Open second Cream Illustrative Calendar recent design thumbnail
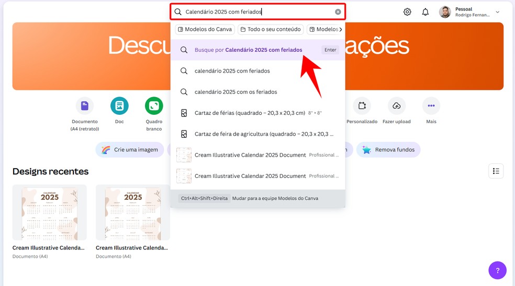Screen dimensions: 515x286 133,212
